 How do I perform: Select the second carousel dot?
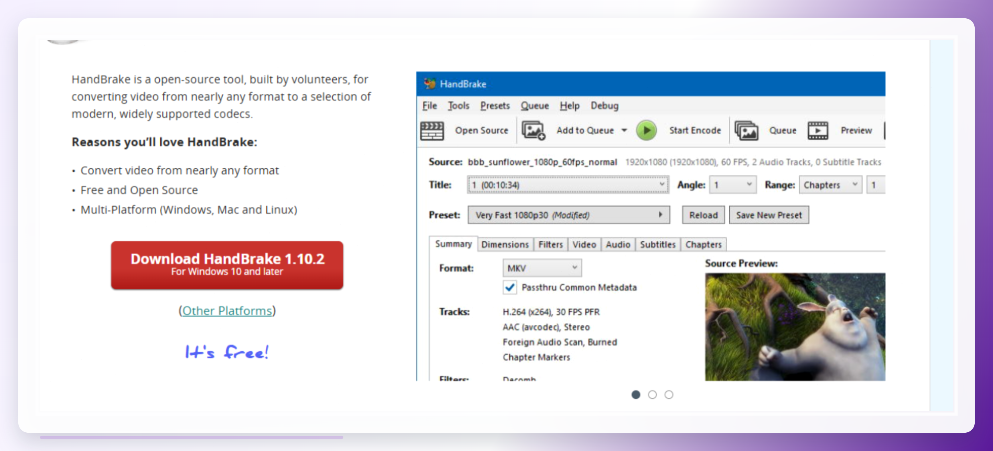[653, 395]
